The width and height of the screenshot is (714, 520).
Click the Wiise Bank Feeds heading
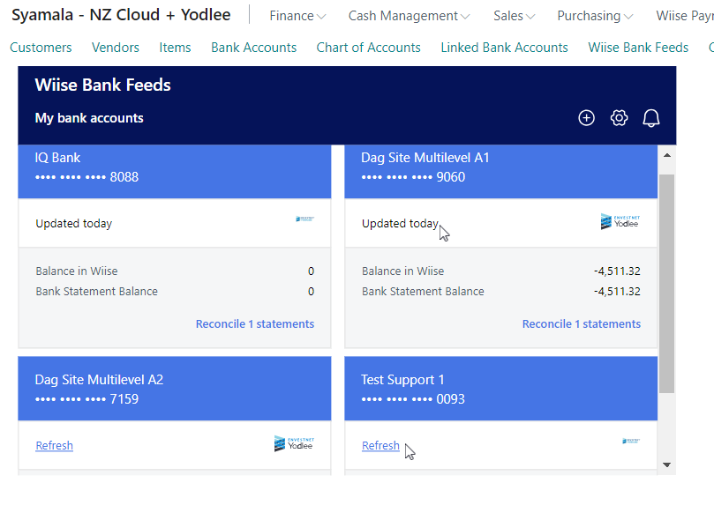tap(103, 85)
